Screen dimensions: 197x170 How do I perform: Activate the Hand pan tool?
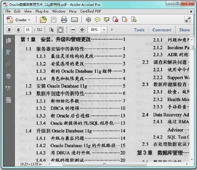60,30
